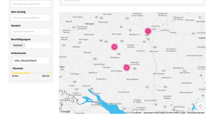Click the map camera controls icon
Image resolution: width=214 pixels, height=120 pixels.
point(201,106)
